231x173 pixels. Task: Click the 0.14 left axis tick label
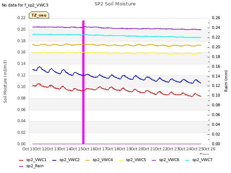[22, 63]
